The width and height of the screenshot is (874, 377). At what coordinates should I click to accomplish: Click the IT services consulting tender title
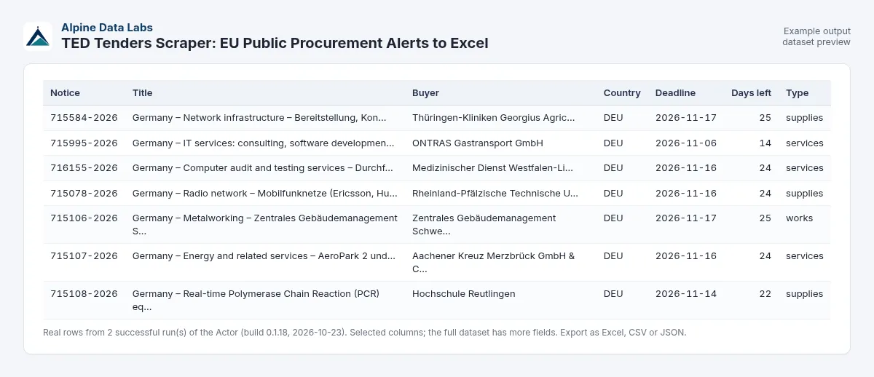[263, 143]
